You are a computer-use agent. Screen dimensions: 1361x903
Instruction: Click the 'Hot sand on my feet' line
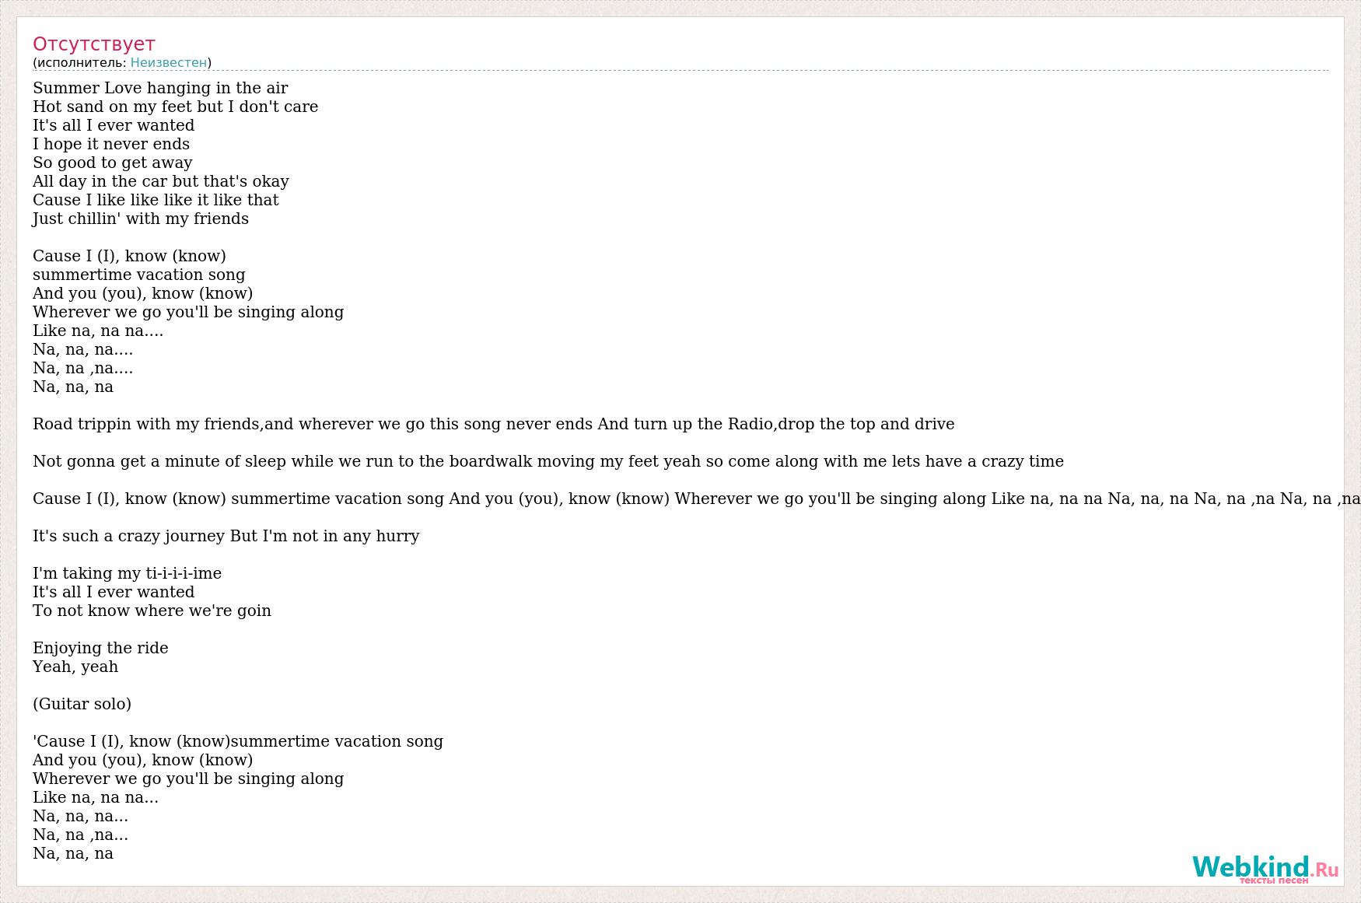point(175,107)
